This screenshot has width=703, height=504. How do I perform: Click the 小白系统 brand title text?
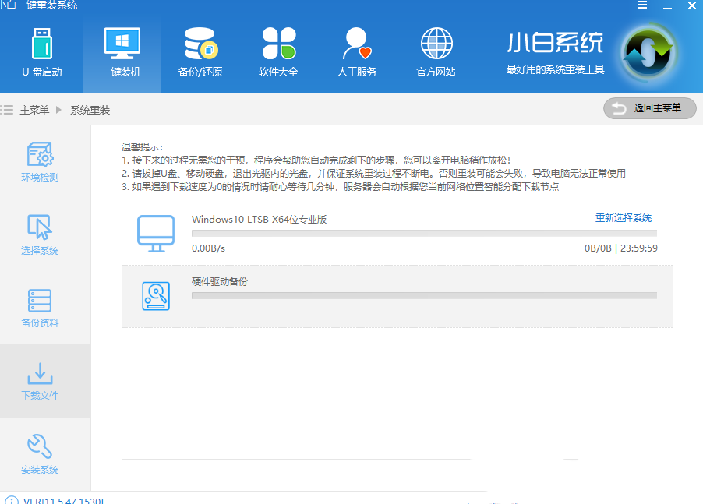tap(555, 43)
